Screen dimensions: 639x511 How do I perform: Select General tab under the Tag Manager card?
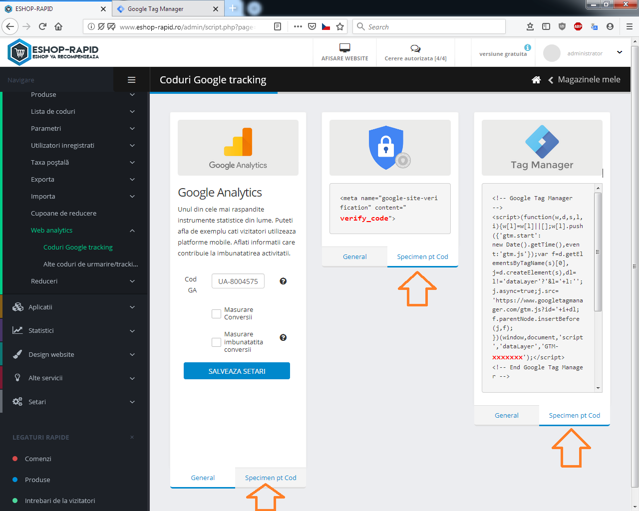coord(507,415)
